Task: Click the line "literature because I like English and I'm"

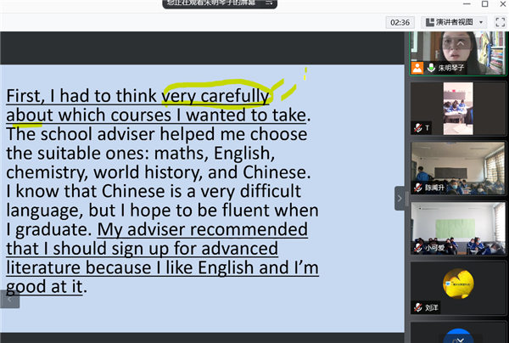Action: coord(162,268)
